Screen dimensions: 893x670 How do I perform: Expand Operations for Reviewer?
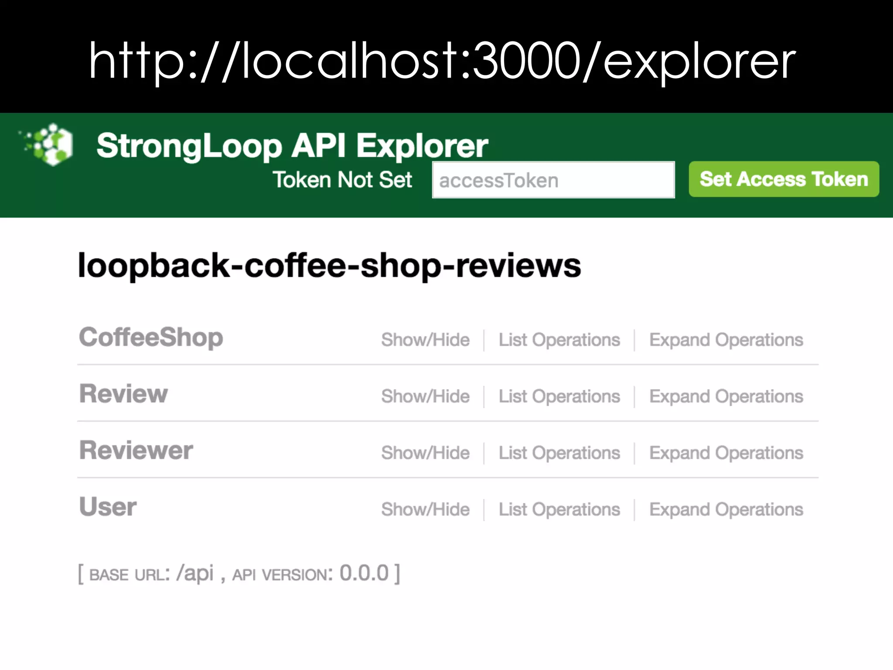click(x=726, y=453)
